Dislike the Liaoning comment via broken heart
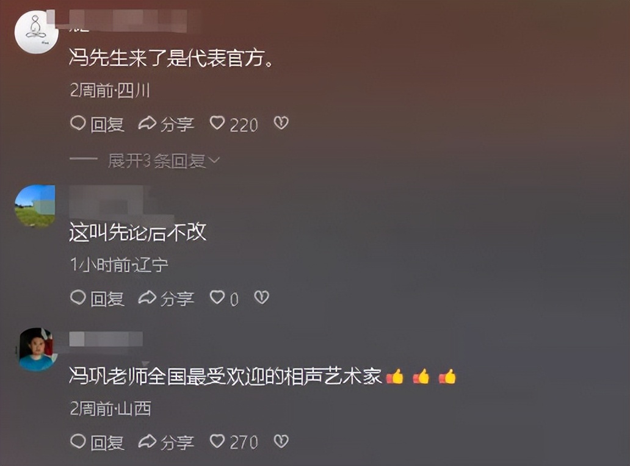The height and width of the screenshot is (466, 630). click(261, 298)
